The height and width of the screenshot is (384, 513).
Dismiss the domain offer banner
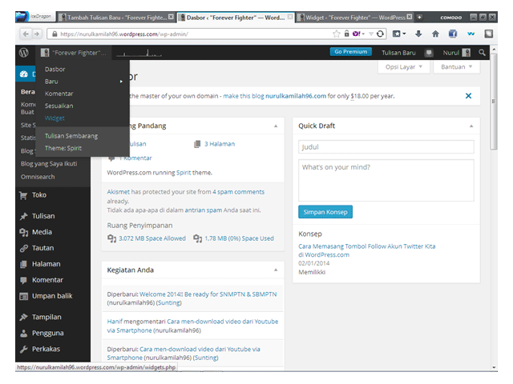click(x=468, y=96)
